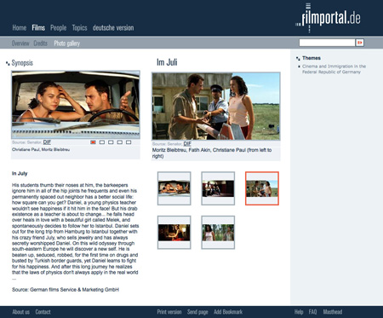Open the dark interior scene thumbnail
This screenshot has width=383, height=318.
click(218, 188)
